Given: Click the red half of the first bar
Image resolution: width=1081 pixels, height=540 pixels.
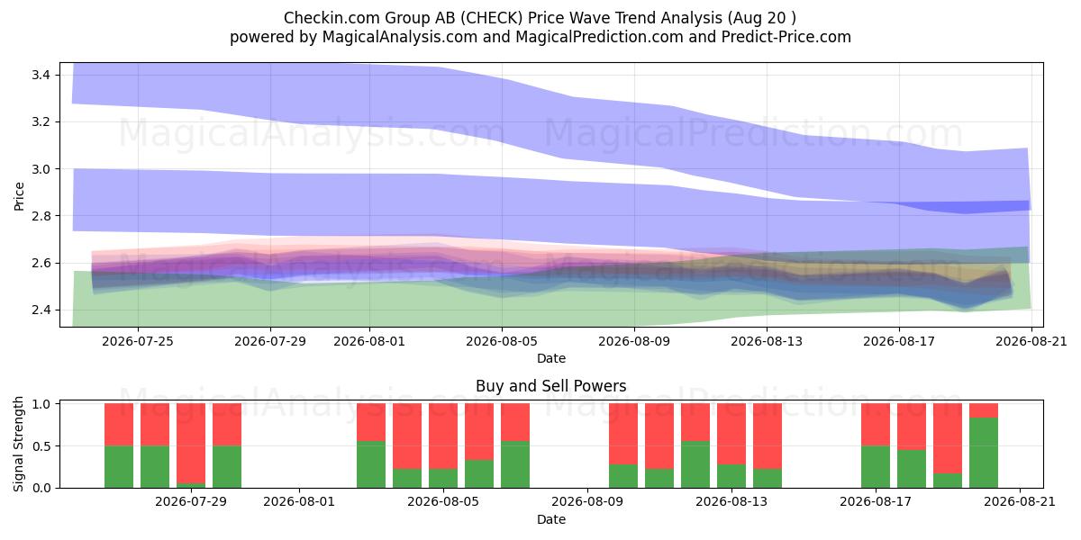Looking at the screenshot, I should (x=119, y=424).
